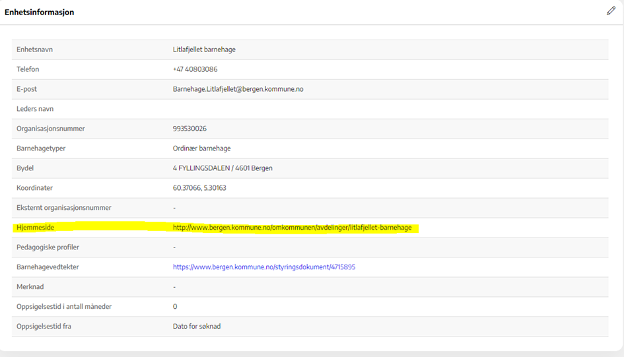Click the Ordinær barnehage type value
Image resolution: width=624 pixels, height=357 pixels.
pos(201,148)
